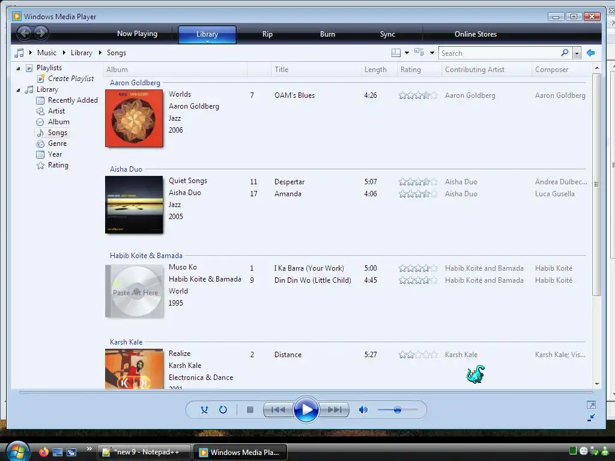Sort by the Album column header

click(175, 70)
